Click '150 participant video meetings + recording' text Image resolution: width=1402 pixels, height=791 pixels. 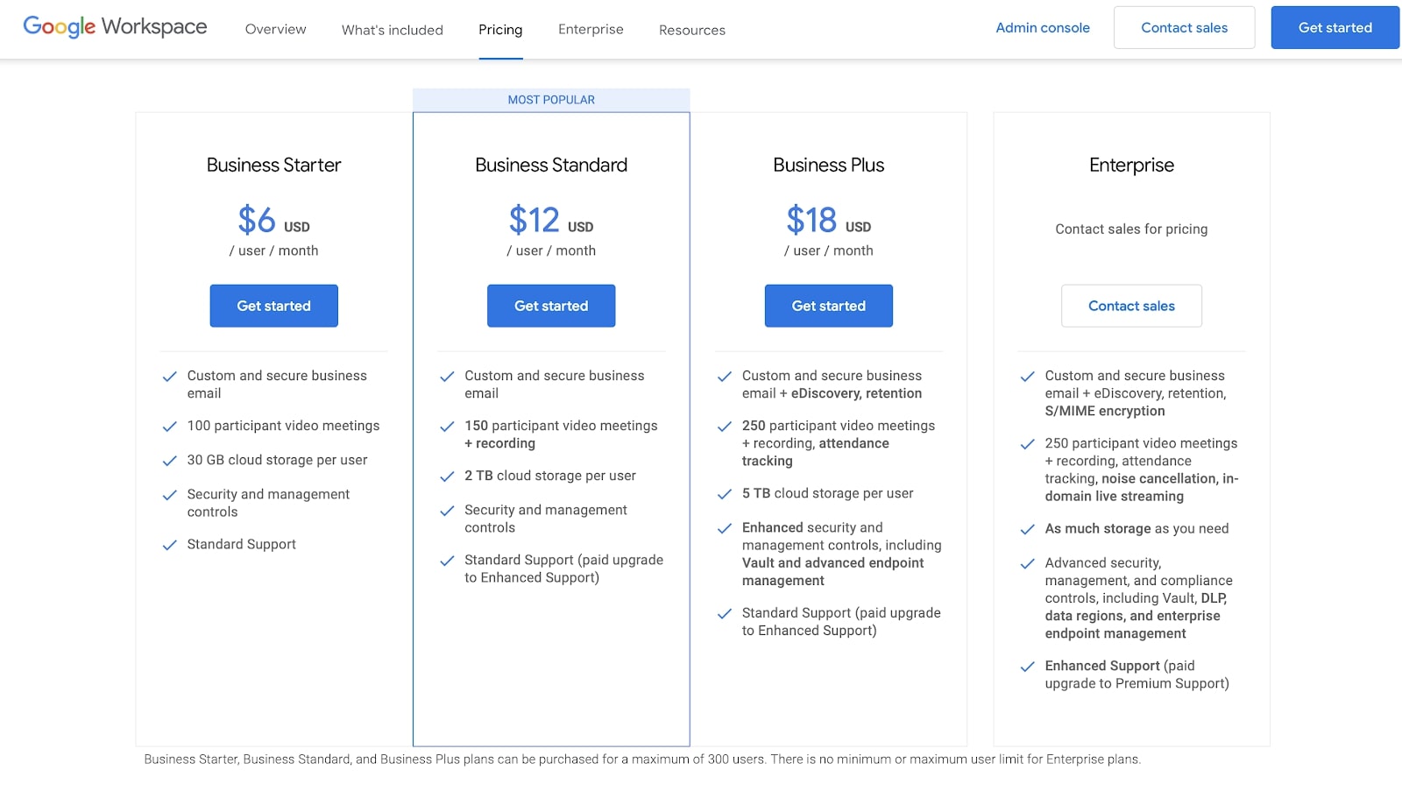pyautogui.click(x=561, y=434)
